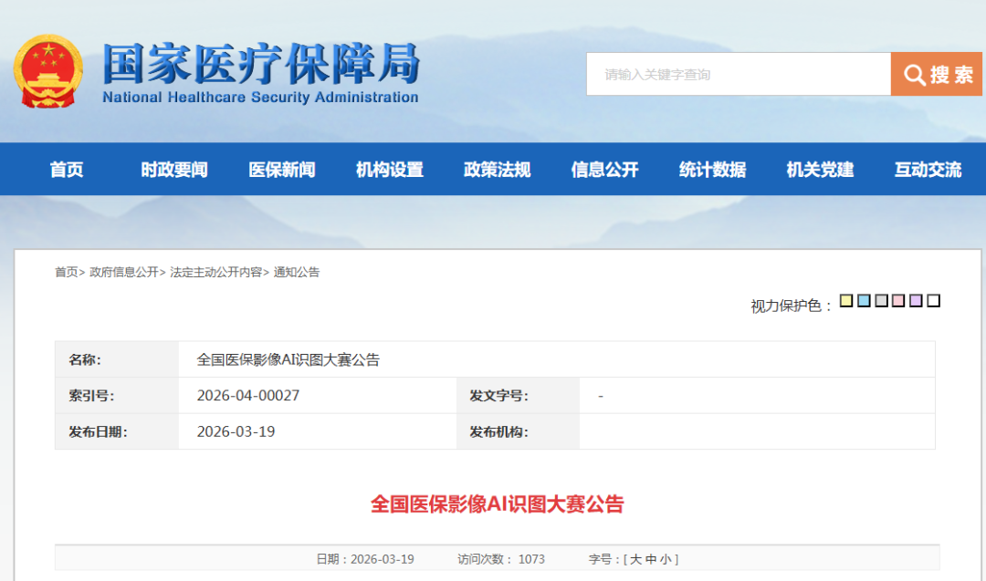The image size is (986, 581).
Task: Open the 互动交流 navigation item
Action: click(x=928, y=170)
